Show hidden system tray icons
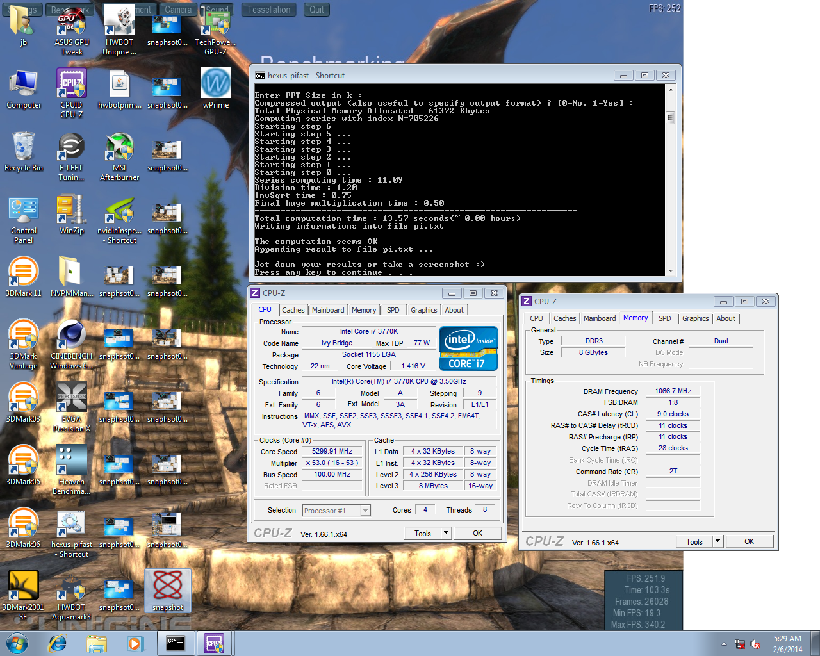 click(x=724, y=644)
